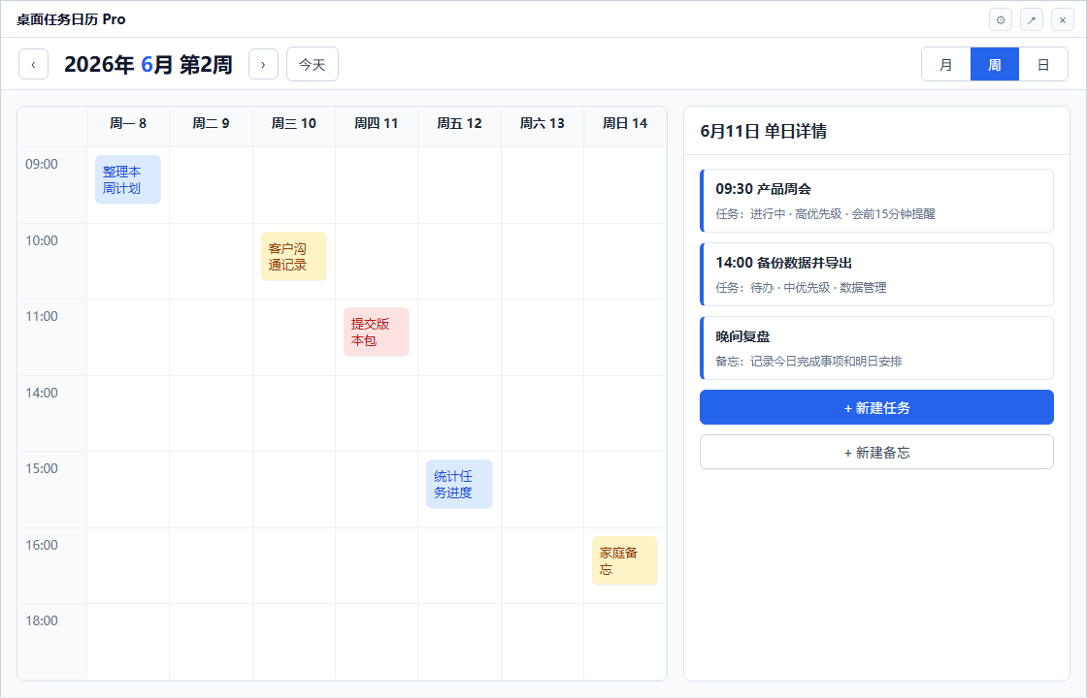Click 任务：进行中 · 高优先级 detail text
This screenshot has height=698, width=1087.
825,214
